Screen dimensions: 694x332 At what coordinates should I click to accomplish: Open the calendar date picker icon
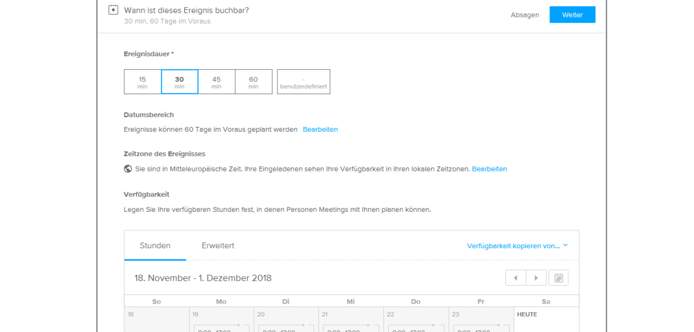559,278
